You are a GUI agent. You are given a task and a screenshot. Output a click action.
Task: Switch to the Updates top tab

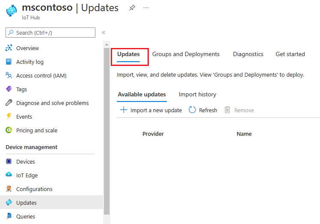coord(128,54)
